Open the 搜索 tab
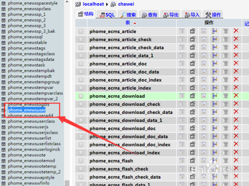249x186 pixels. coord(128,14)
